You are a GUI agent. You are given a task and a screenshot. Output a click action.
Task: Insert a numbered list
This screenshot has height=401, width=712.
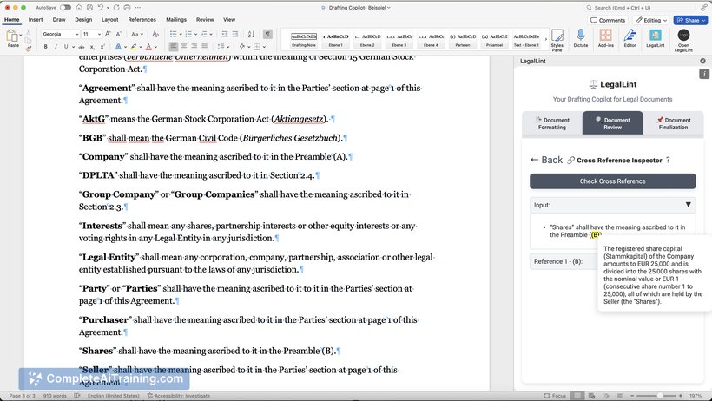coord(188,34)
